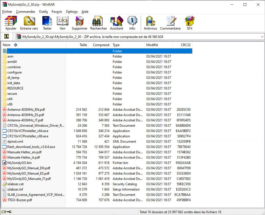Show archive Info icon

point(132,21)
